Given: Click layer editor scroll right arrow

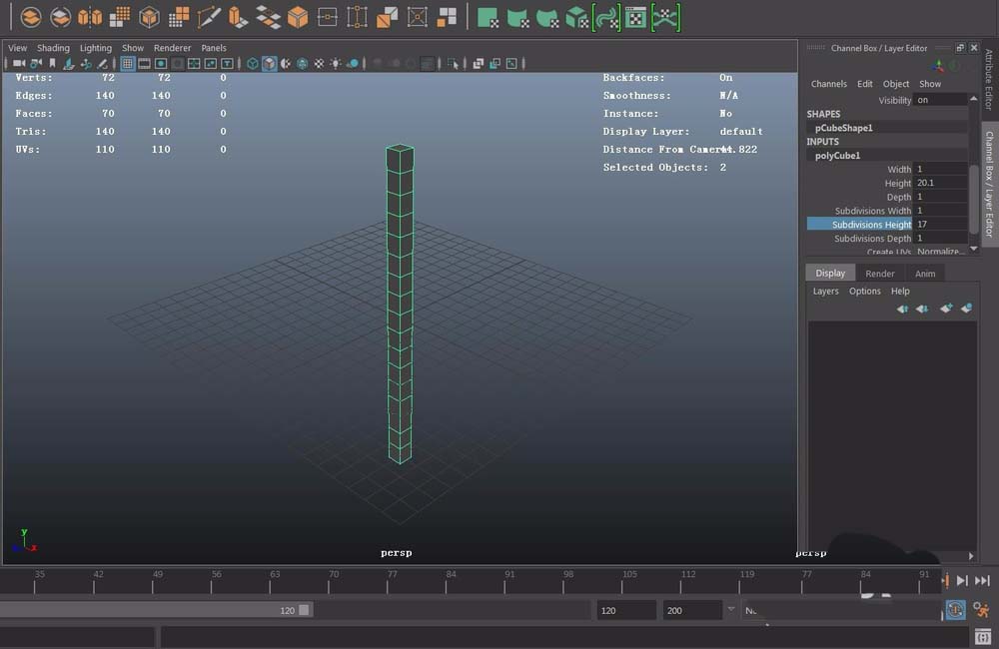Looking at the screenshot, I should [971, 555].
